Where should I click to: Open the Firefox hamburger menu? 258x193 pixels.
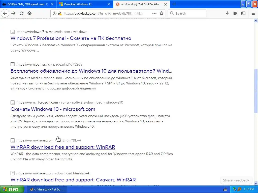253,14
